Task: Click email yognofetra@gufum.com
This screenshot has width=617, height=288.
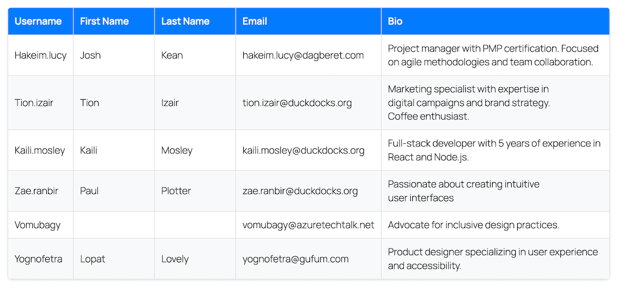Action: click(x=296, y=259)
